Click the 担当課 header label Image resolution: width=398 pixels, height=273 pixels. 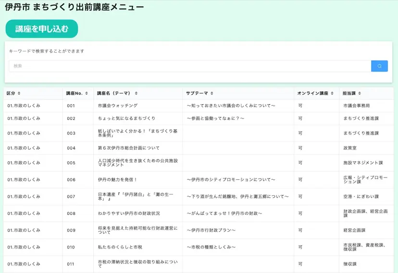pos(349,93)
